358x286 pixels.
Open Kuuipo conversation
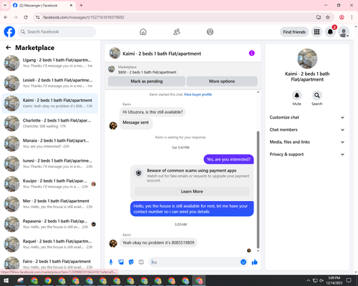(50, 184)
